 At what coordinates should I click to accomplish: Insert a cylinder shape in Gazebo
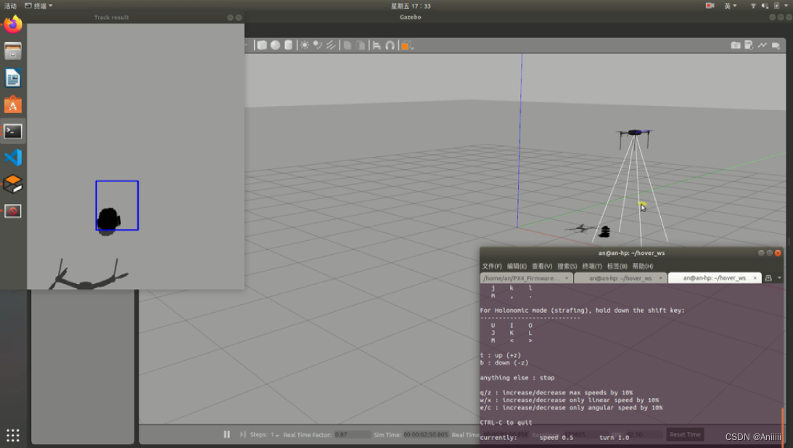(x=288, y=45)
